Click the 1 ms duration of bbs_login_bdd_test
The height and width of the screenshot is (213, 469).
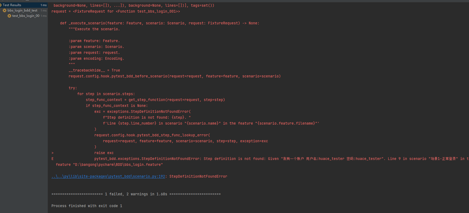point(44,10)
